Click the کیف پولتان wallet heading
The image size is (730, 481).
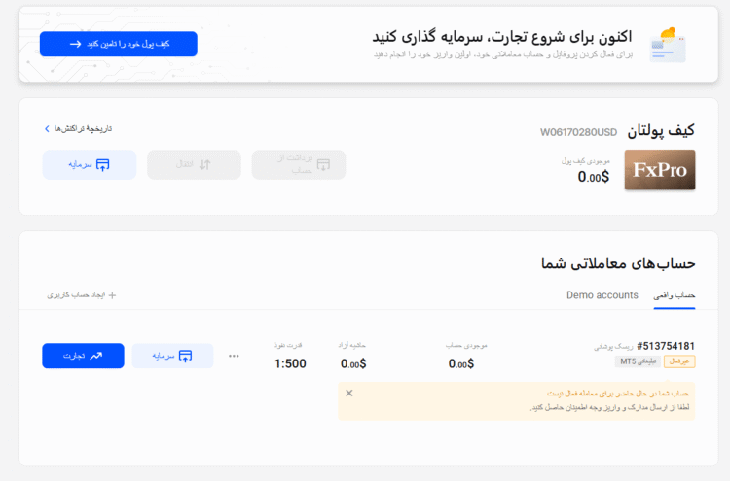661,131
